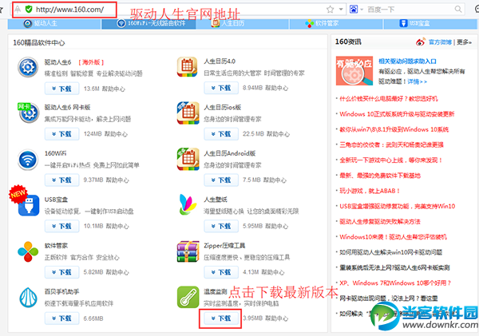
Task: Click the 驱动人生6 网卡版 icon
Action: pyautogui.click(x=29, y=113)
